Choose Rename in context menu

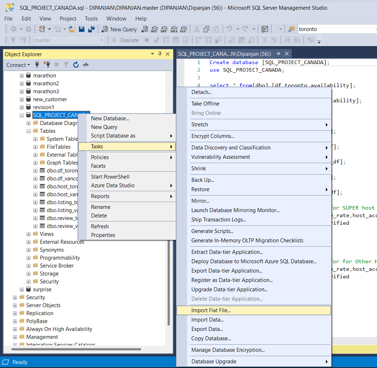tap(127, 207)
